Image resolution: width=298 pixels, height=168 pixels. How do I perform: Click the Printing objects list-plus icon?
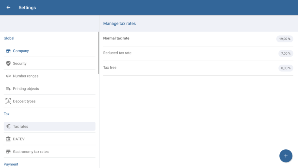8,89
